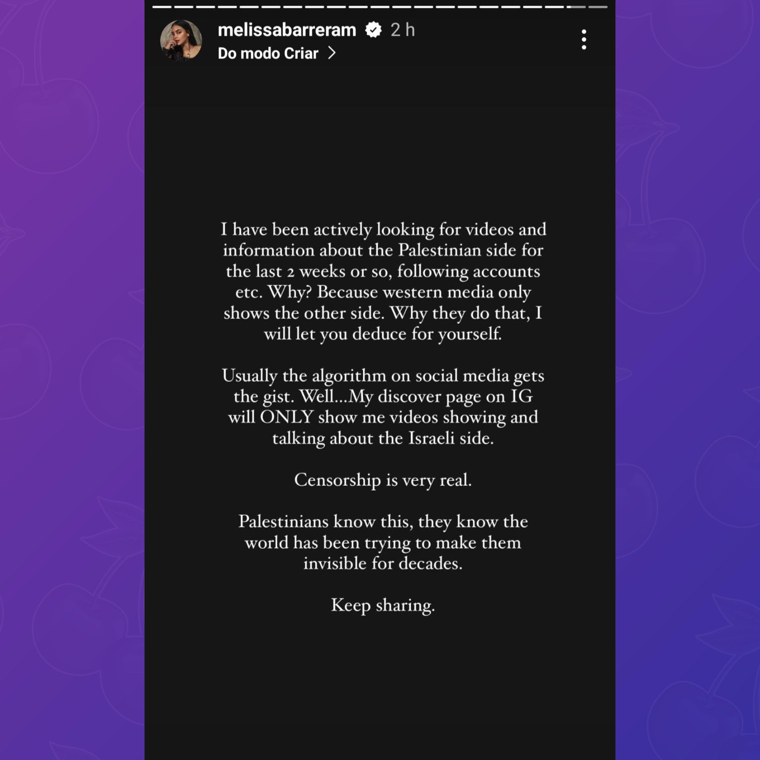Click the word "ONLY" in the story text
The image size is (760, 760).
[286, 417]
